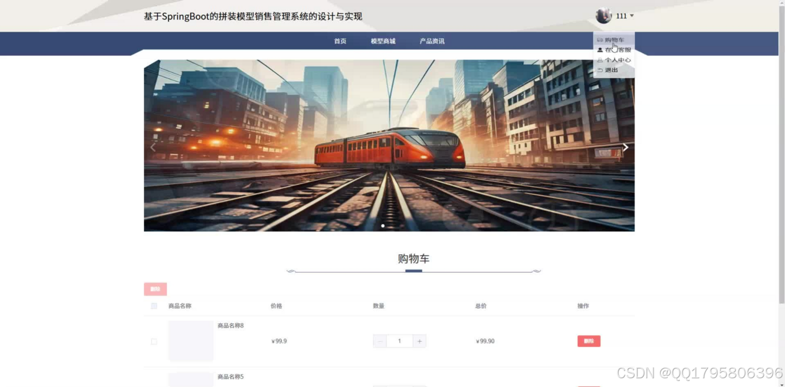The image size is (785, 387).
Task: Click the ¥99.90 total price cell
Action: (485, 341)
